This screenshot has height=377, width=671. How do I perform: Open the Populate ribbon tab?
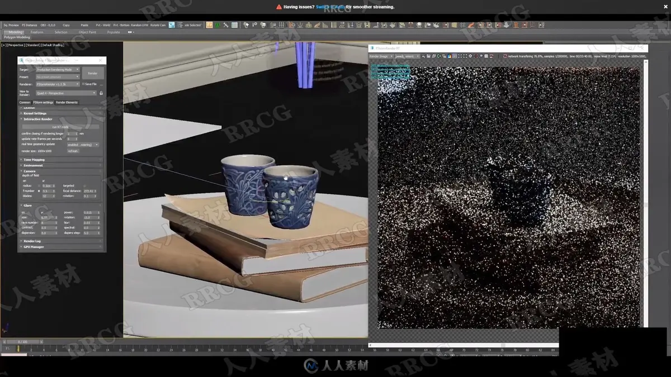[114, 32]
